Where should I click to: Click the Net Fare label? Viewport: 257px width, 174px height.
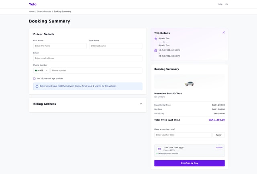pos(158,109)
